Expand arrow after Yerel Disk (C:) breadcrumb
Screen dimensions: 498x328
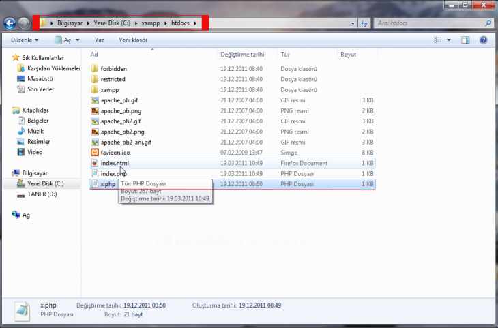pyautogui.click(x=136, y=23)
